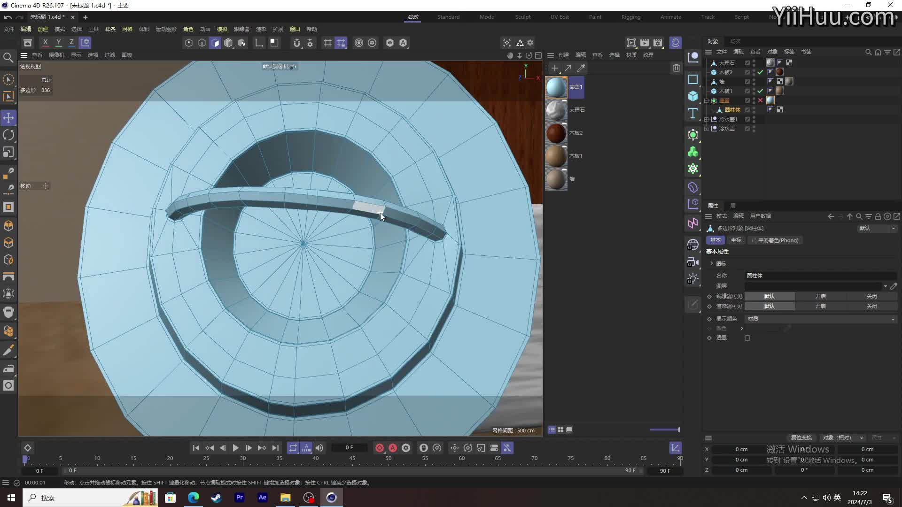Expand the 图标 section
902x507 pixels.
click(712, 263)
